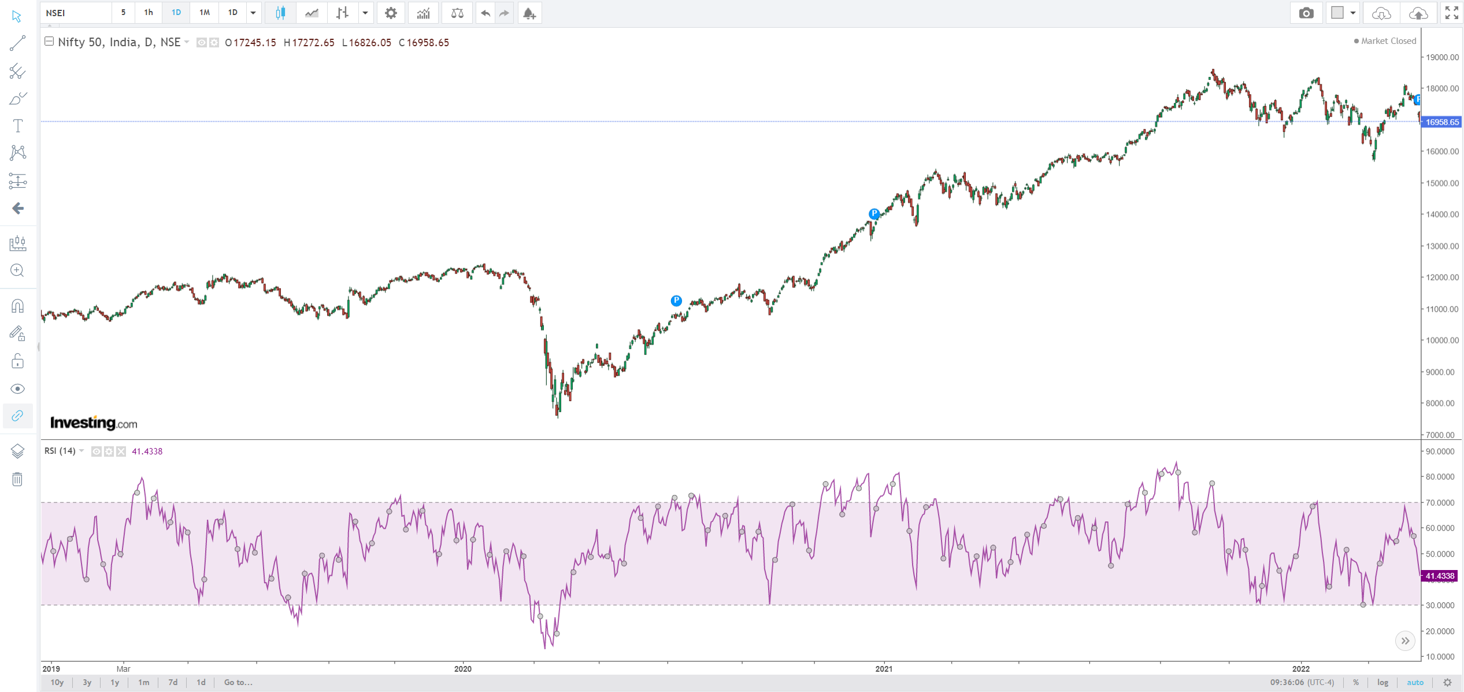Expand the layout selector dropdown arrow
This screenshot has height=692, width=1464.
tap(1352, 13)
